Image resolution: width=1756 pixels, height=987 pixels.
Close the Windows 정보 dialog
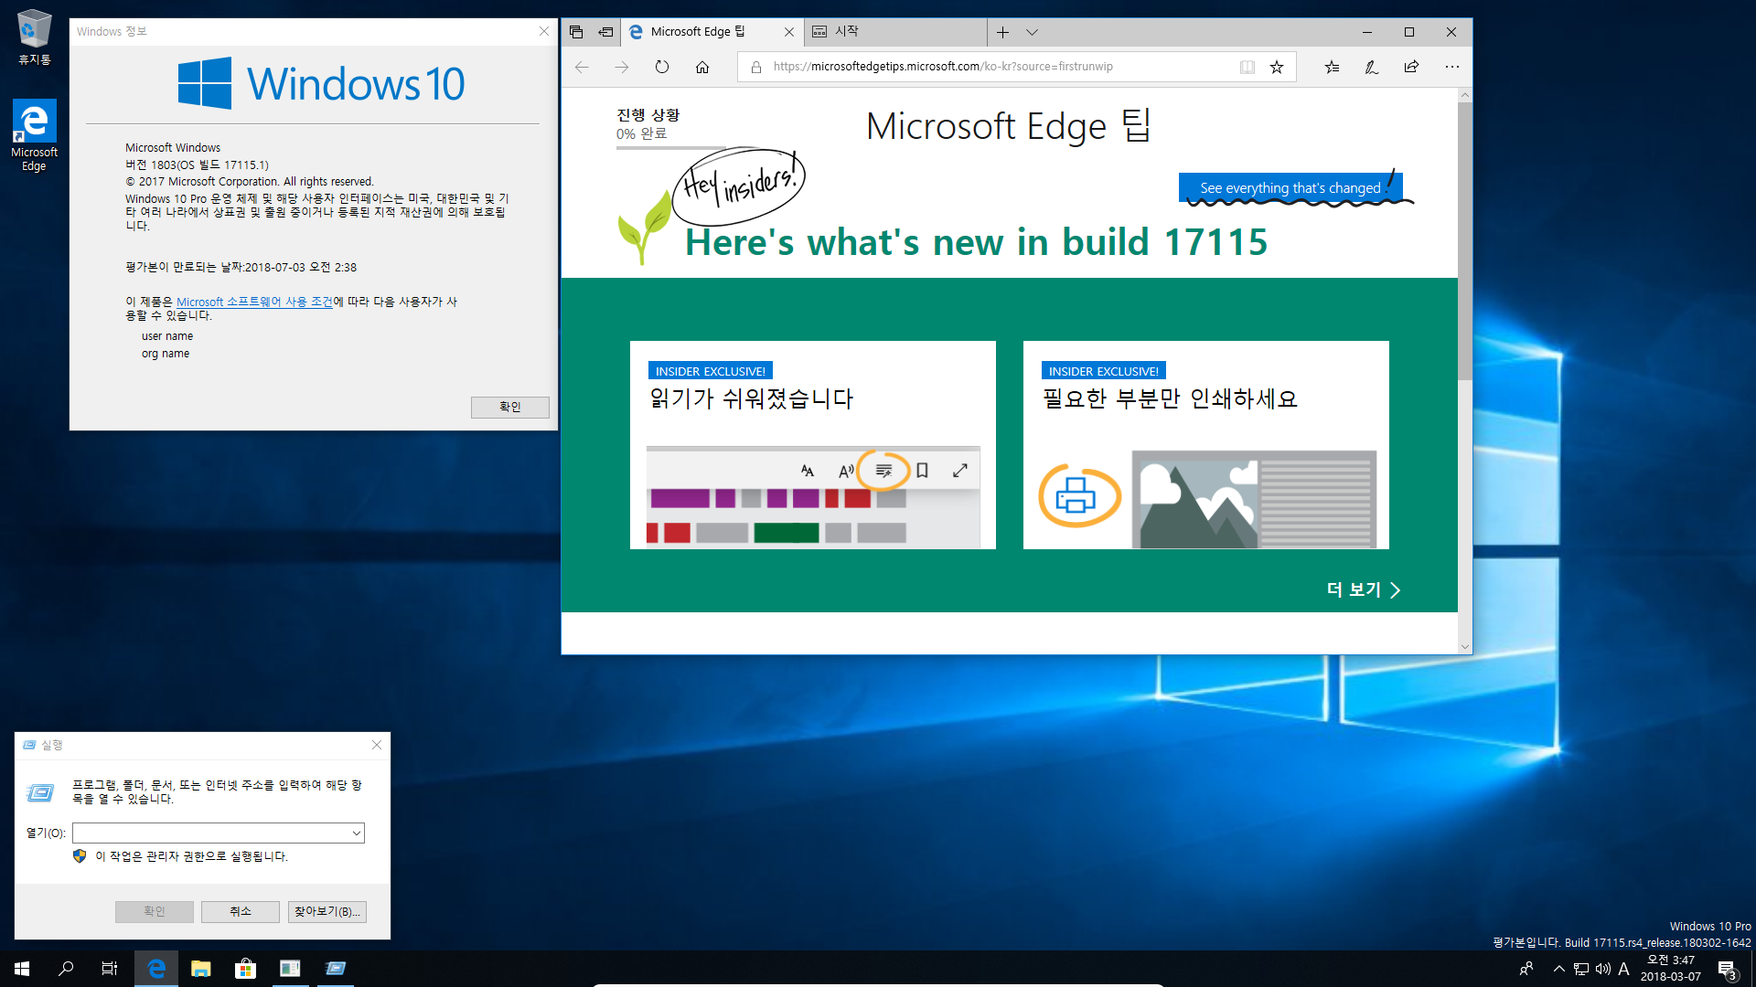coord(544,31)
